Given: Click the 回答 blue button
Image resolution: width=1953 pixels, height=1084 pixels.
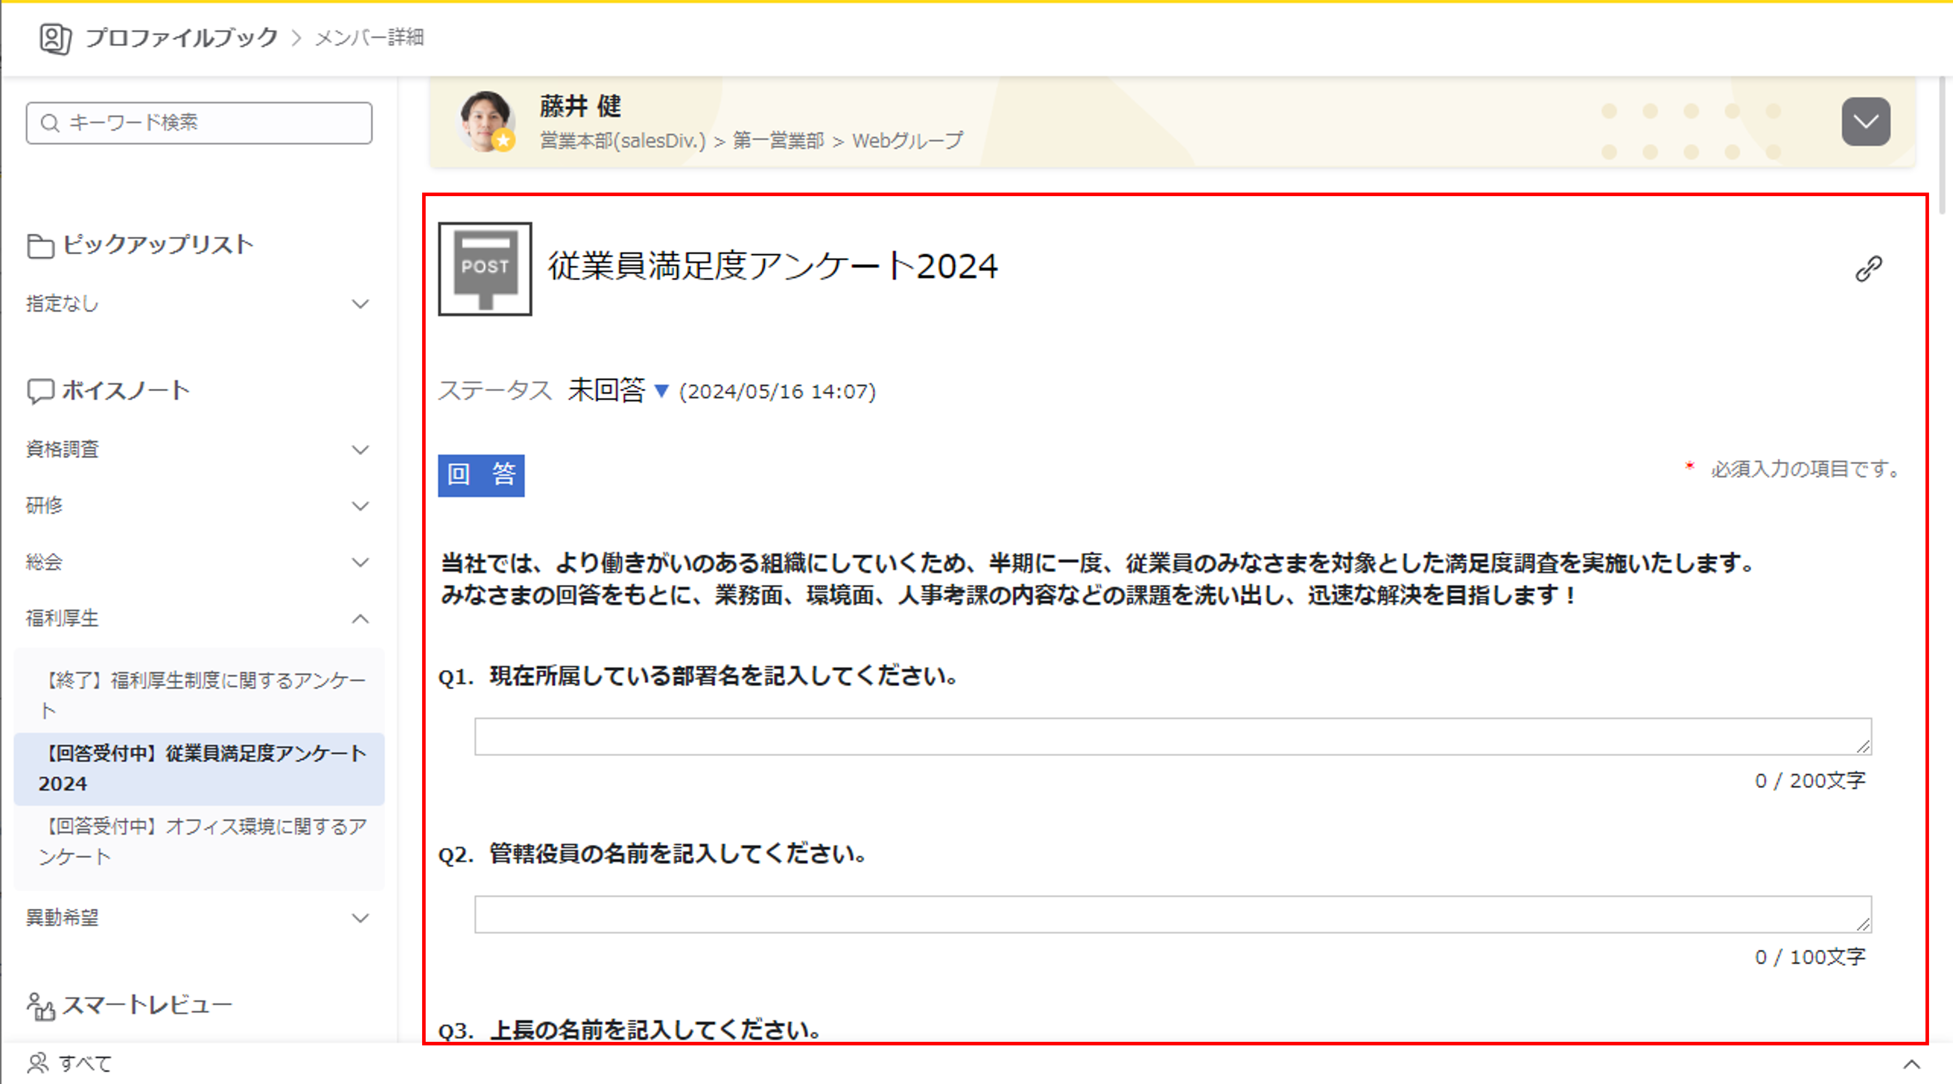Looking at the screenshot, I should click(x=481, y=475).
